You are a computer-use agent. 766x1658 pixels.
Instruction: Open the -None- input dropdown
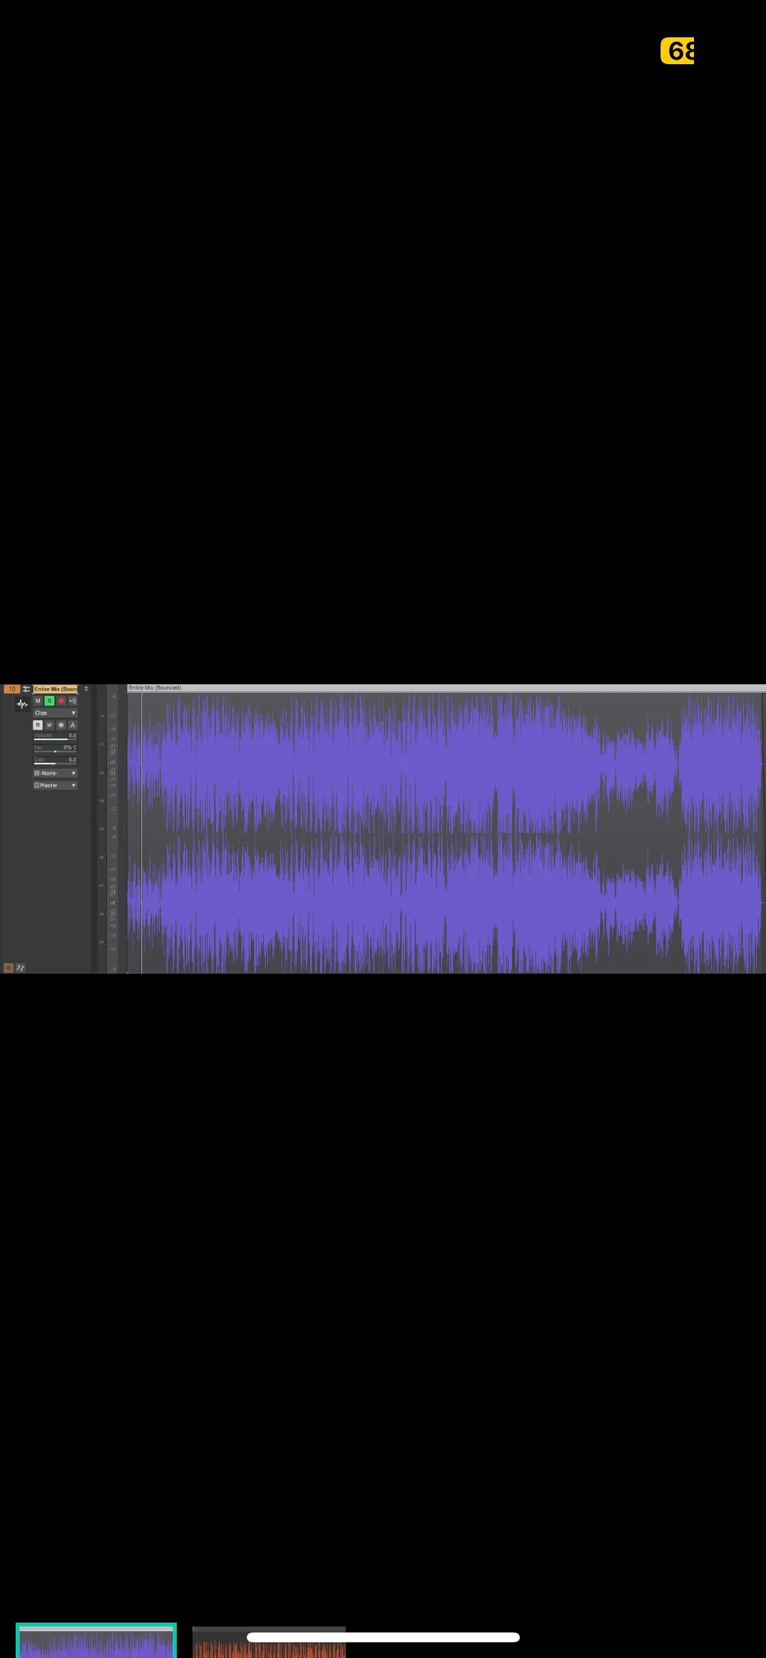55,773
